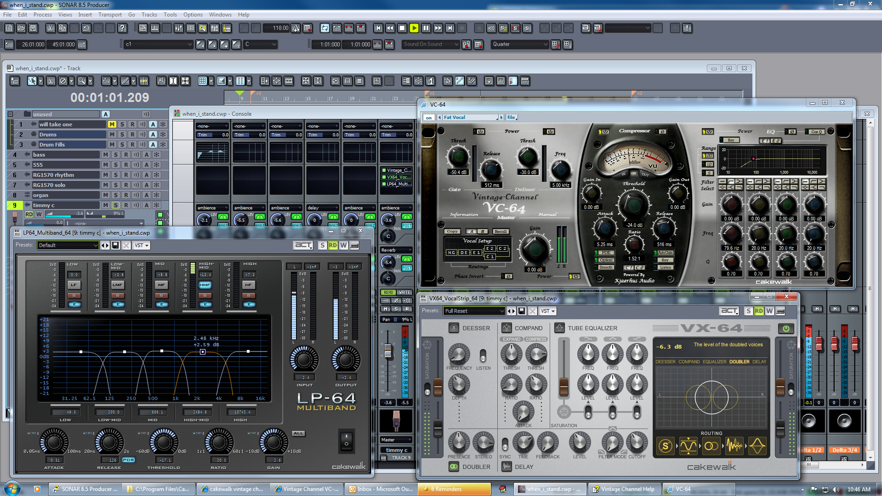
Task: Select the Equalizer routing icon in VX-64
Action: pyautogui.click(x=757, y=445)
